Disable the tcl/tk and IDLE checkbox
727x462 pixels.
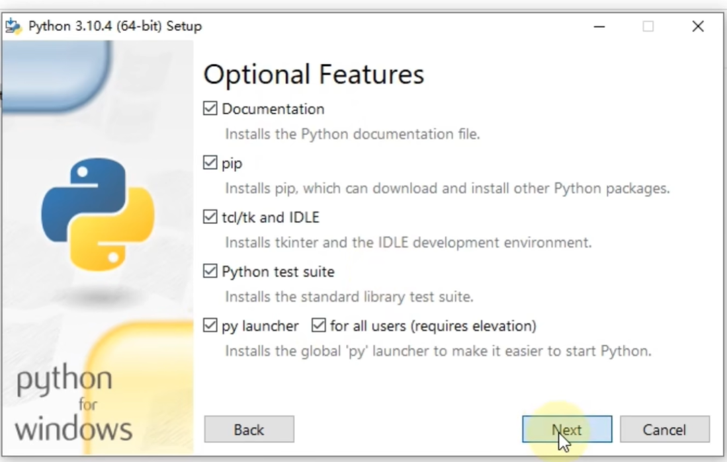[210, 217]
